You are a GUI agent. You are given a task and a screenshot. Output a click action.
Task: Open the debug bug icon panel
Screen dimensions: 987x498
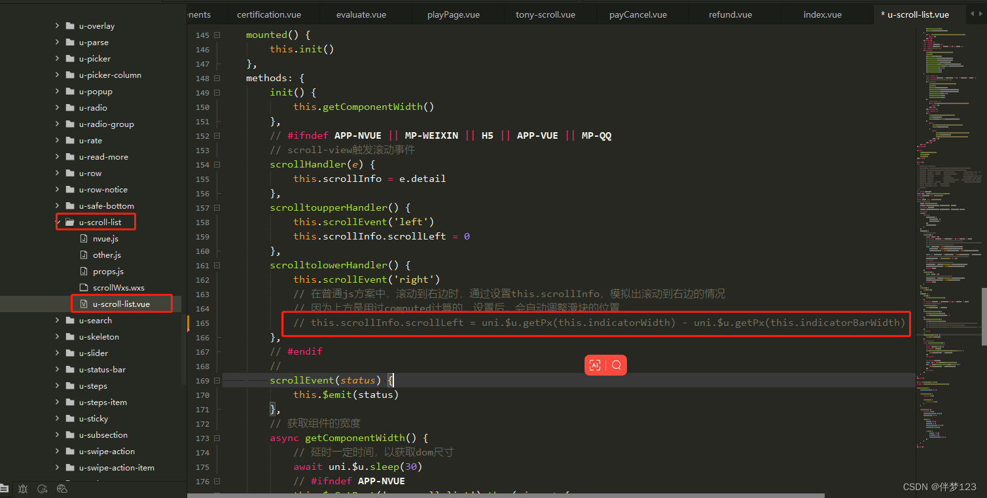click(24, 488)
